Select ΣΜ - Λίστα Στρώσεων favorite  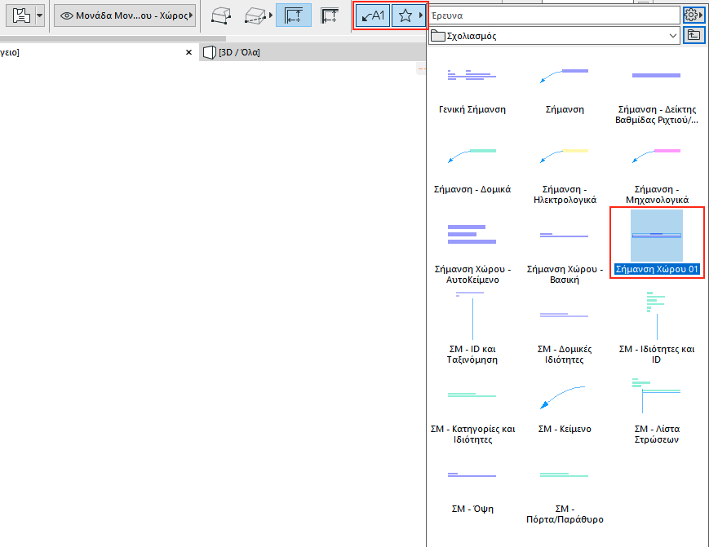click(x=657, y=411)
